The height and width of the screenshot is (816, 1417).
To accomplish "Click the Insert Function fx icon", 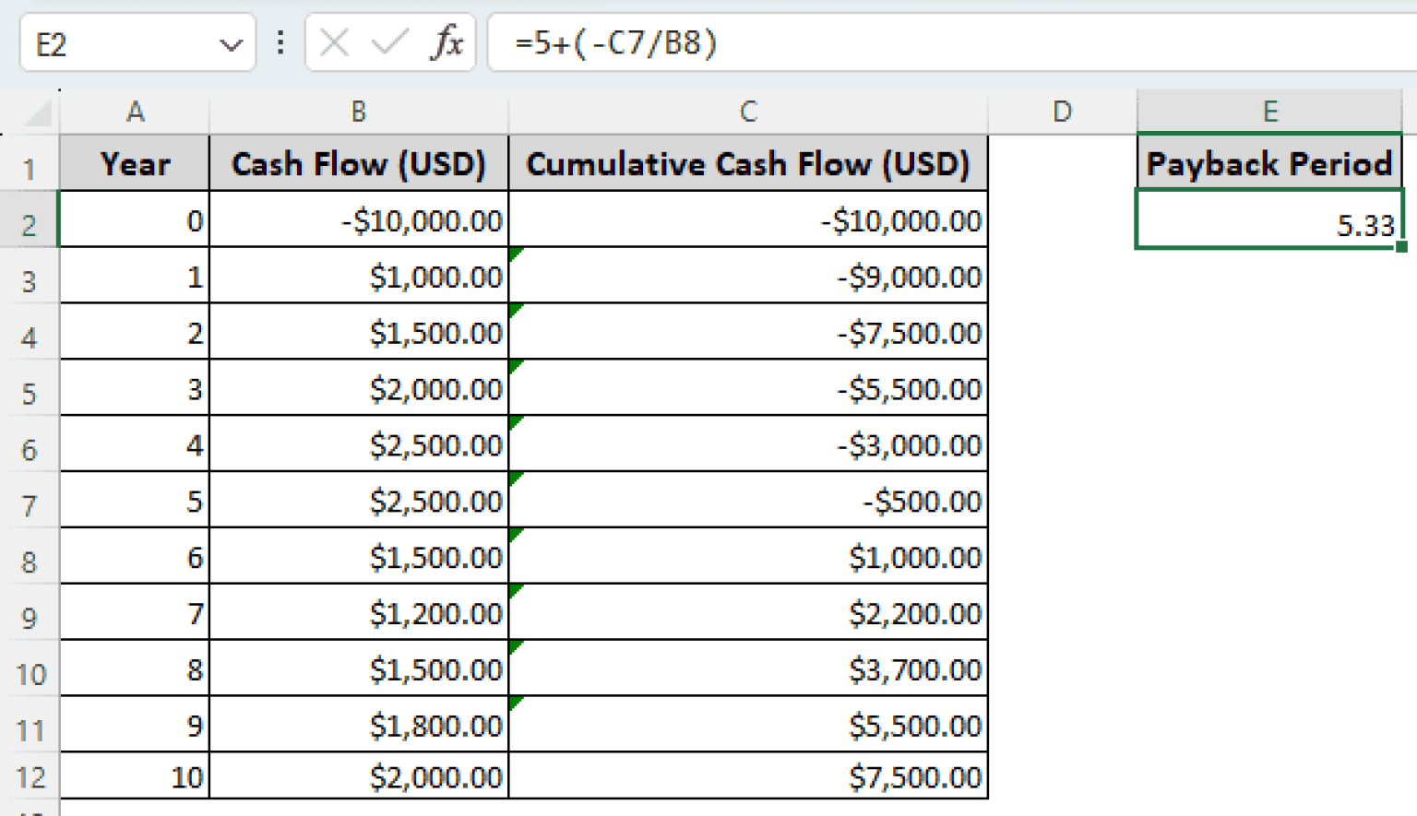I will [447, 42].
